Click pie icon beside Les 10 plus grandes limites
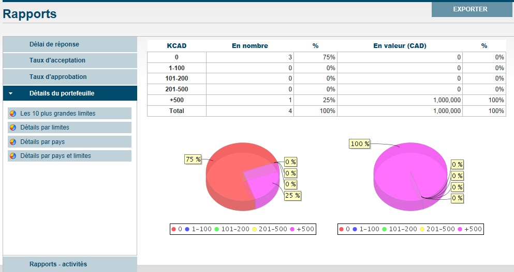Image resolution: width=514 pixels, height=272 pixels. tap(13, 114)
